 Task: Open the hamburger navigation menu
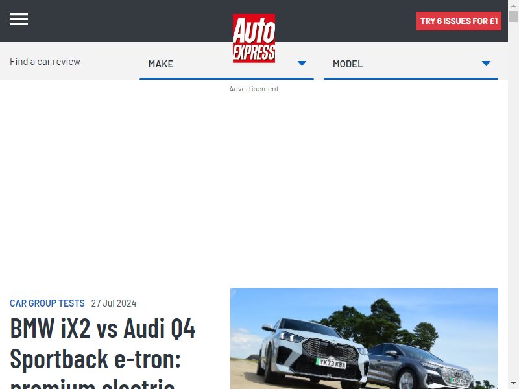(19, 19)
